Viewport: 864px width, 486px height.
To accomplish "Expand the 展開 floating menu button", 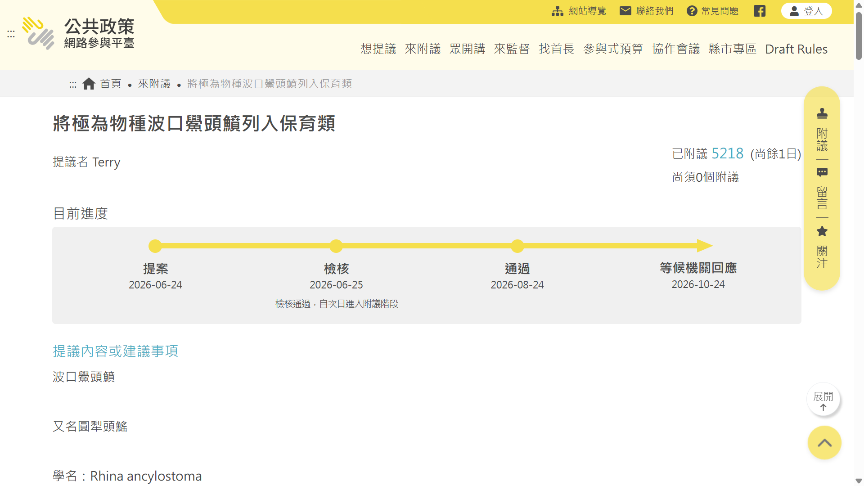I will pos(823,400).
